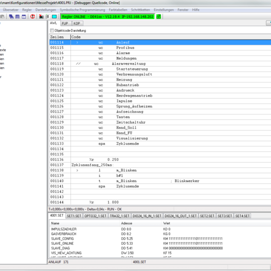The width and height of the screenshot is (271, 271).
Task: Select the SET1.SET tab
Action: pyautogui.click(x=74, y=216)
